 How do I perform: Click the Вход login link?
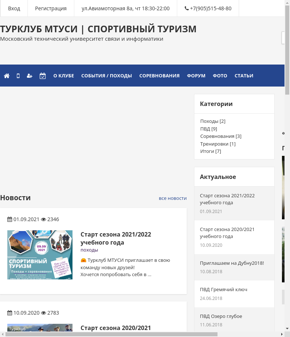[14, 8]
